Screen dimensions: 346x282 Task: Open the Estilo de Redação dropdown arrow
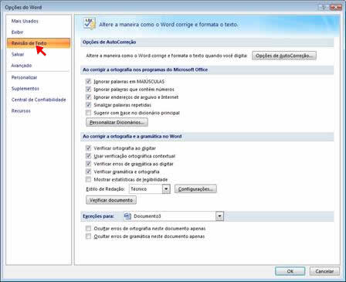click(166, 189)
